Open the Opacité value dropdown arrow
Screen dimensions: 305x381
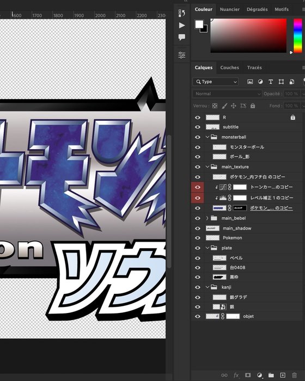pos(303,94)
